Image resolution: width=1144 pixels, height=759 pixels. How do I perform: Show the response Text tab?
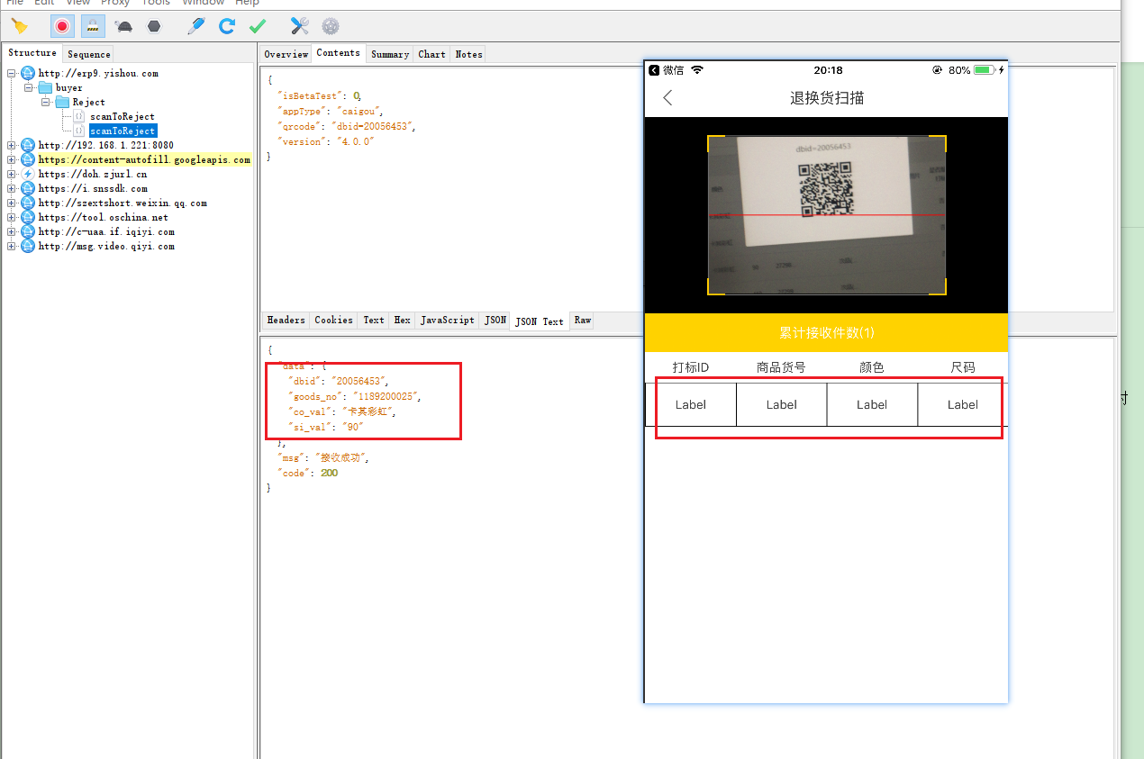374,320
